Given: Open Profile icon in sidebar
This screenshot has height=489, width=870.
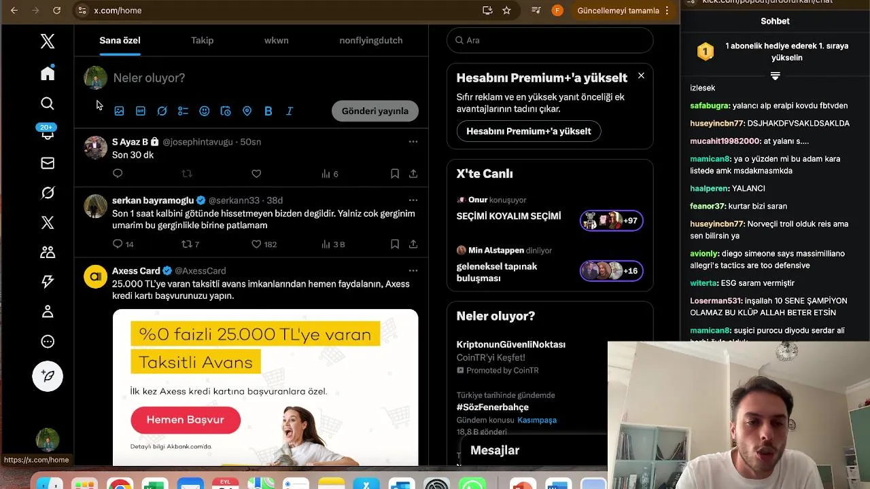Looking at the screenshot, I should coord(48,311).
